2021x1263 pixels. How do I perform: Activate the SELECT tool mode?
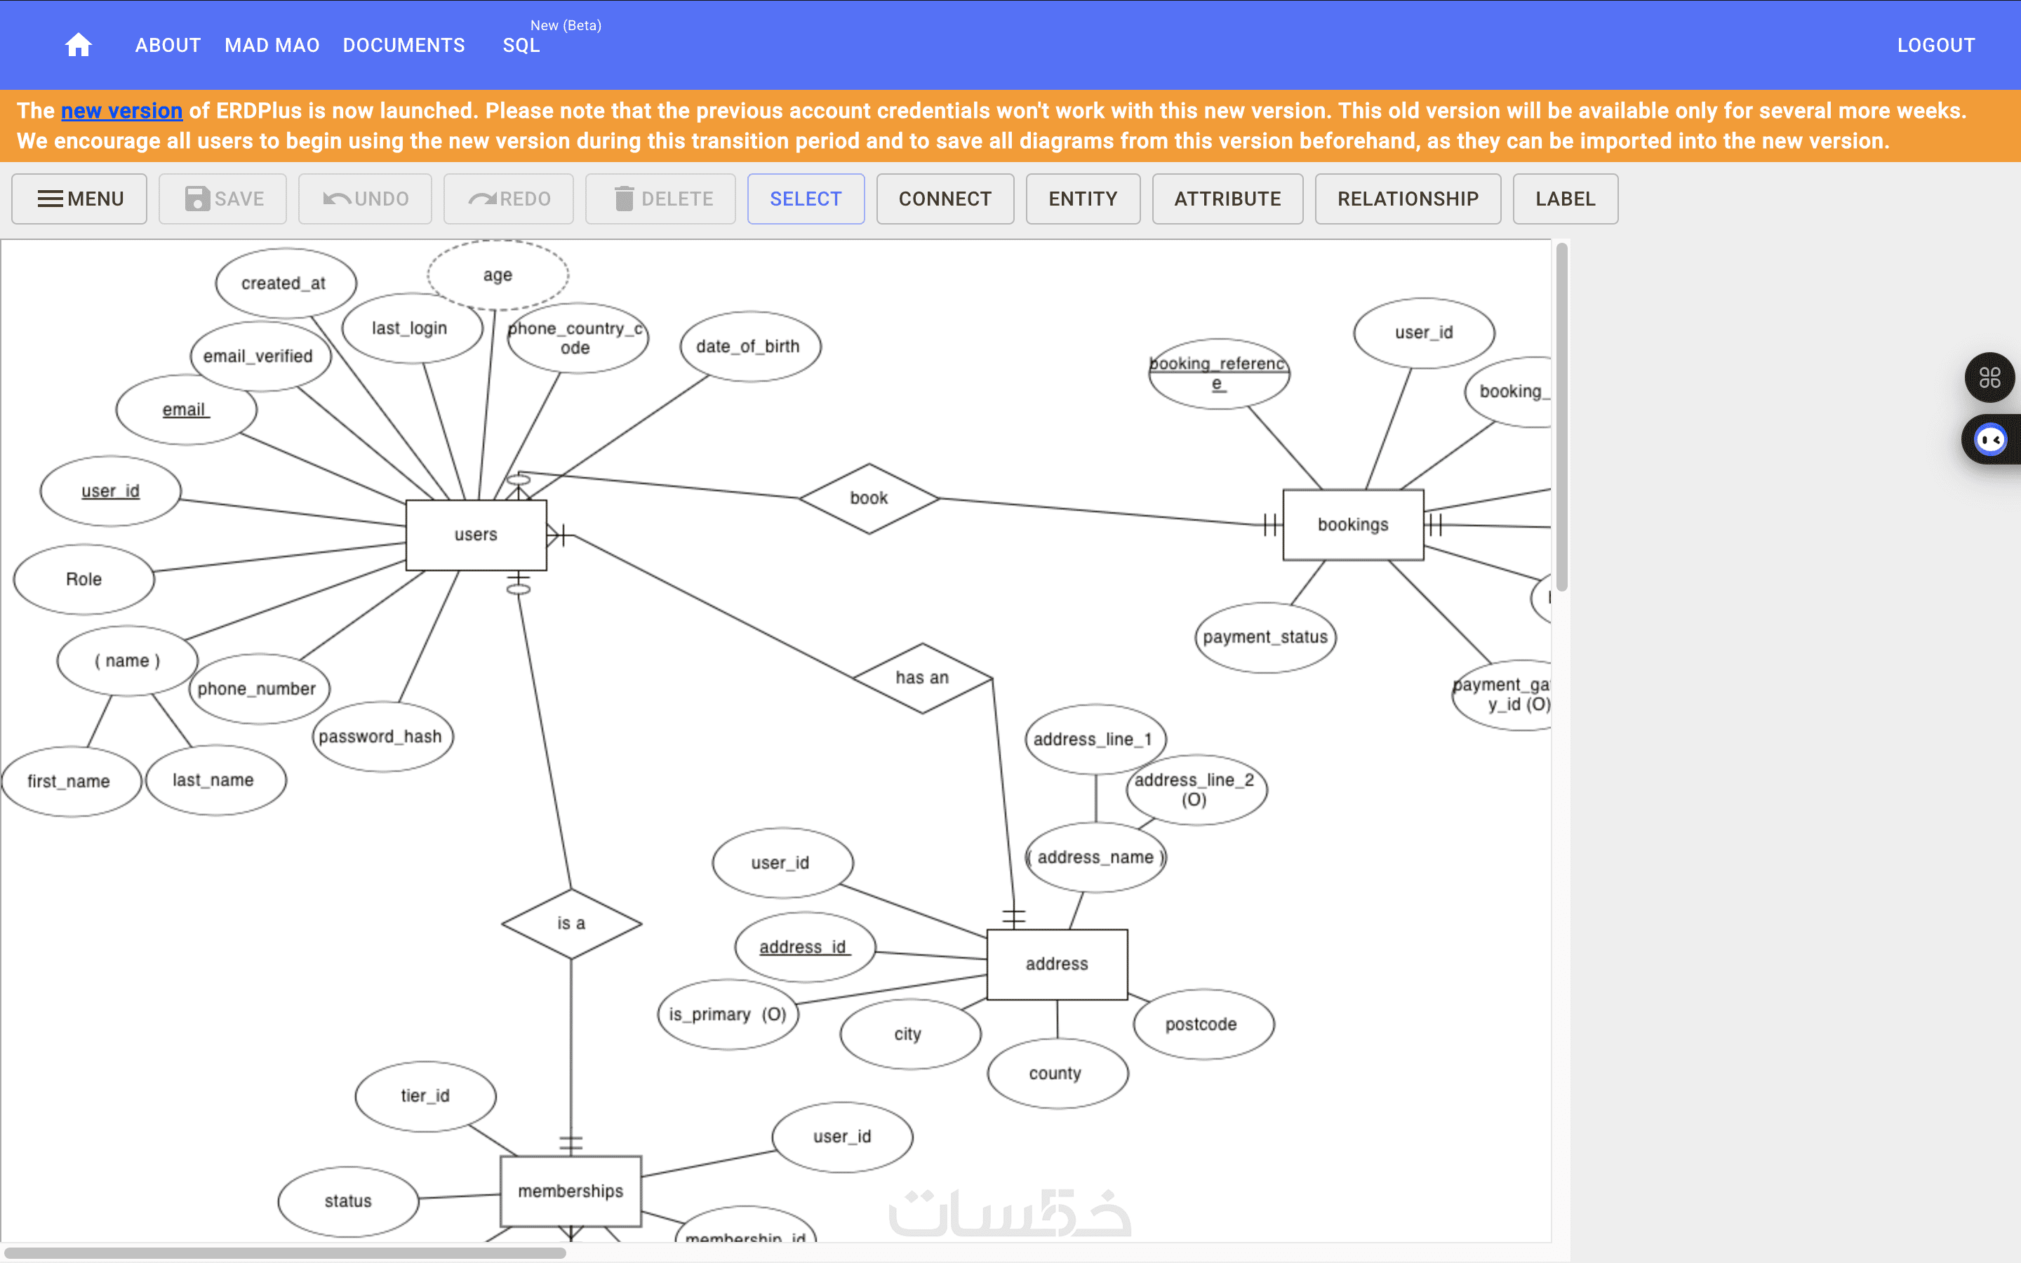click(x=805, y=199)
